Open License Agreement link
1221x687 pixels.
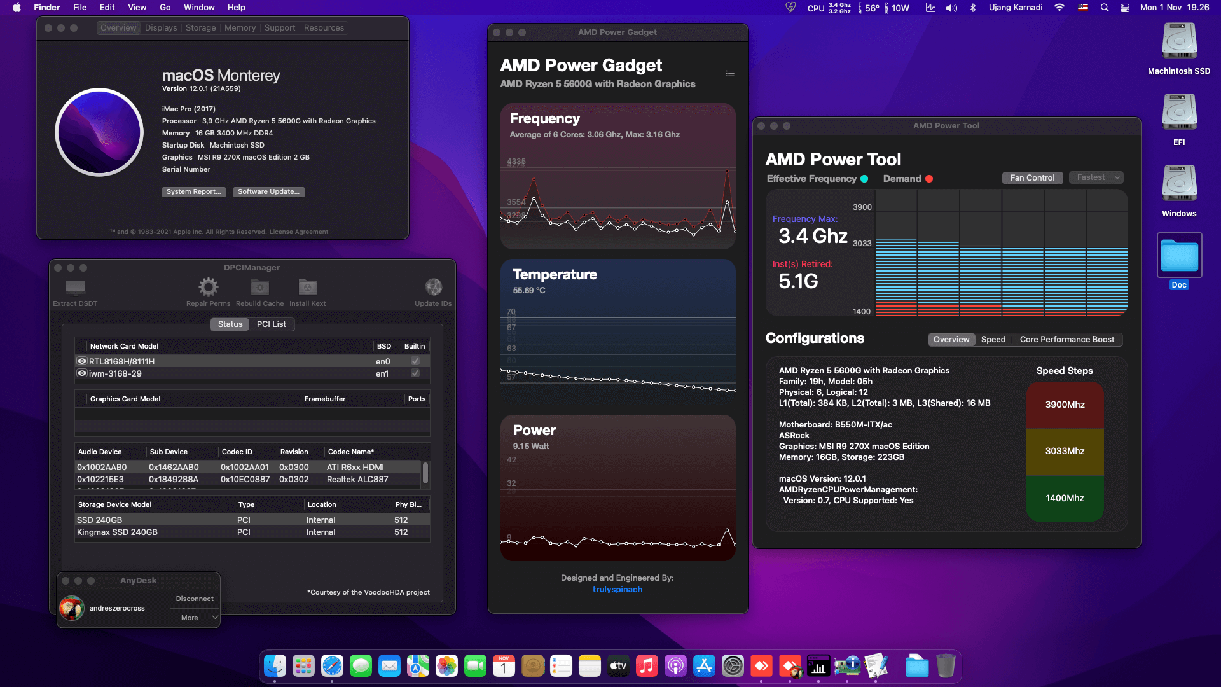[x=299, y=232]
